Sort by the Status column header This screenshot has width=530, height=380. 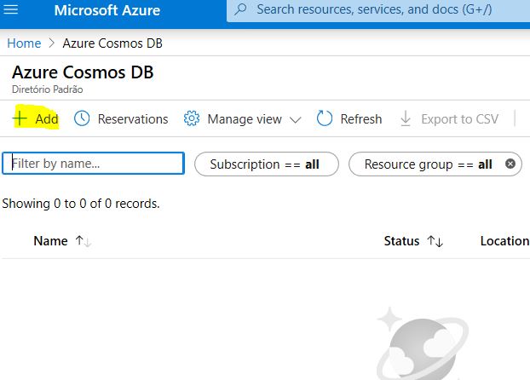click(401, 241)
